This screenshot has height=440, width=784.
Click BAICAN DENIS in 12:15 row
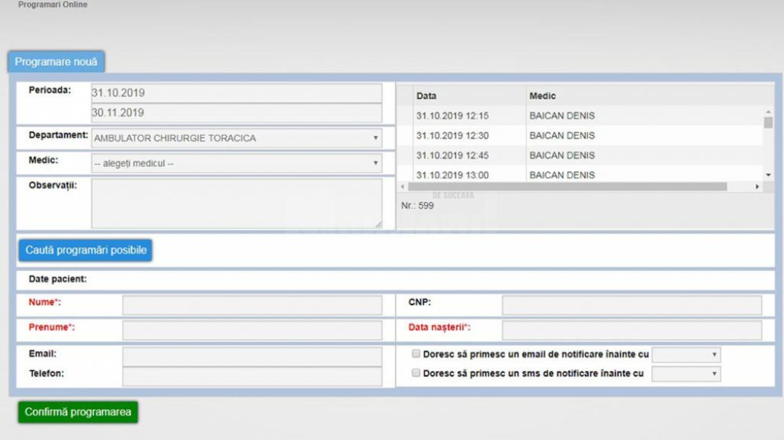562,116
